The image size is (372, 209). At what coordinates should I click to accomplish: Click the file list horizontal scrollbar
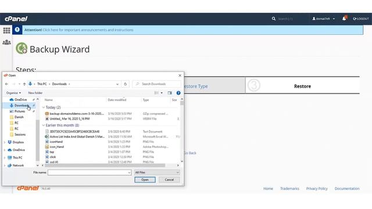105,165
